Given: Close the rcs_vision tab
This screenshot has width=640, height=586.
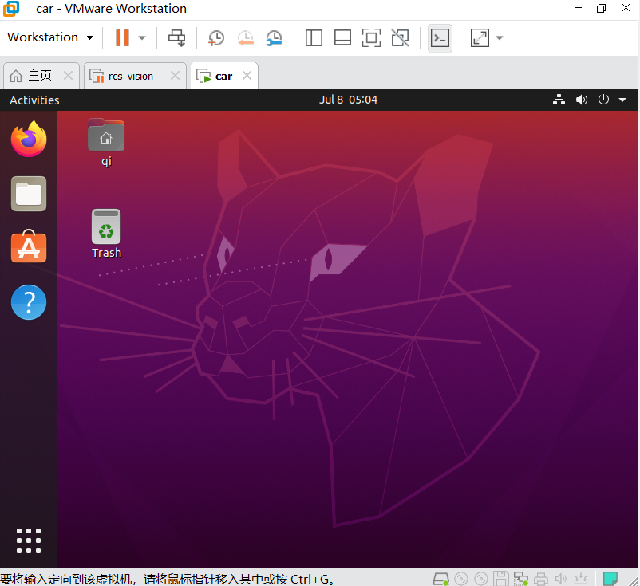Looking at the screenshot, I should [175, 76].
